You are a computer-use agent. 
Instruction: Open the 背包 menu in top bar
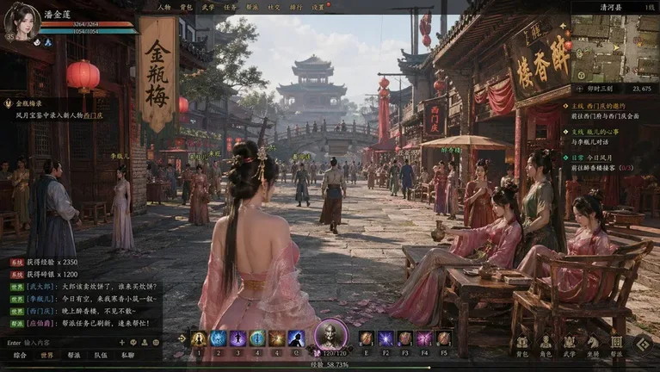point(186,7)
